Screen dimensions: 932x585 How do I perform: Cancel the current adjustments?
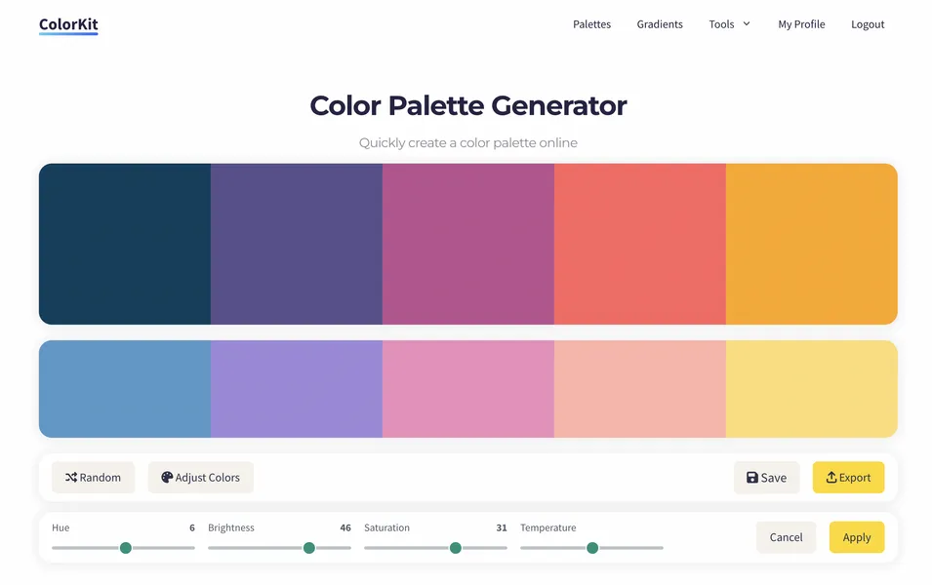pos(786,537)
